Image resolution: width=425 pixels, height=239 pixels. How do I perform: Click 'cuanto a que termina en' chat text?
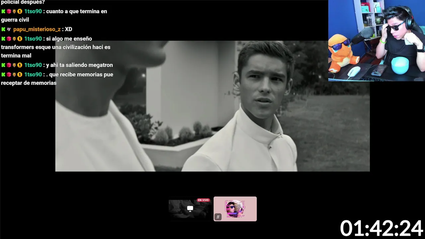tap(77, 11)
